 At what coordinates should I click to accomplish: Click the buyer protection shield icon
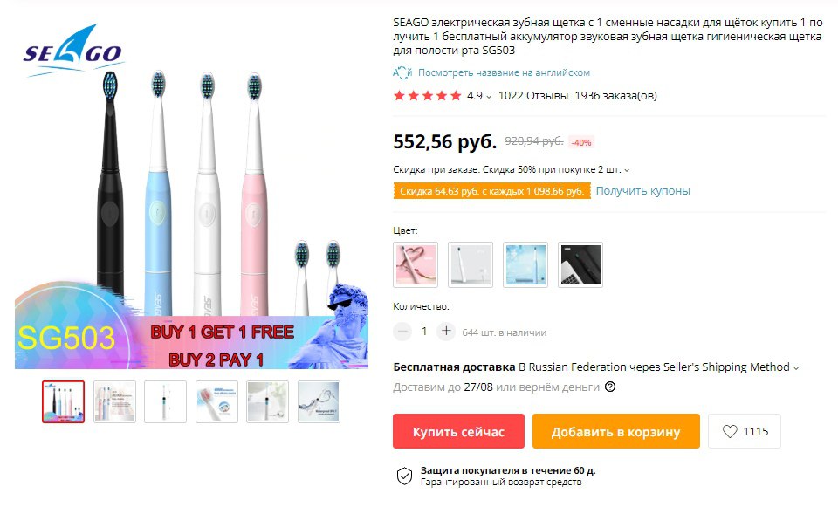coord(404,476)
